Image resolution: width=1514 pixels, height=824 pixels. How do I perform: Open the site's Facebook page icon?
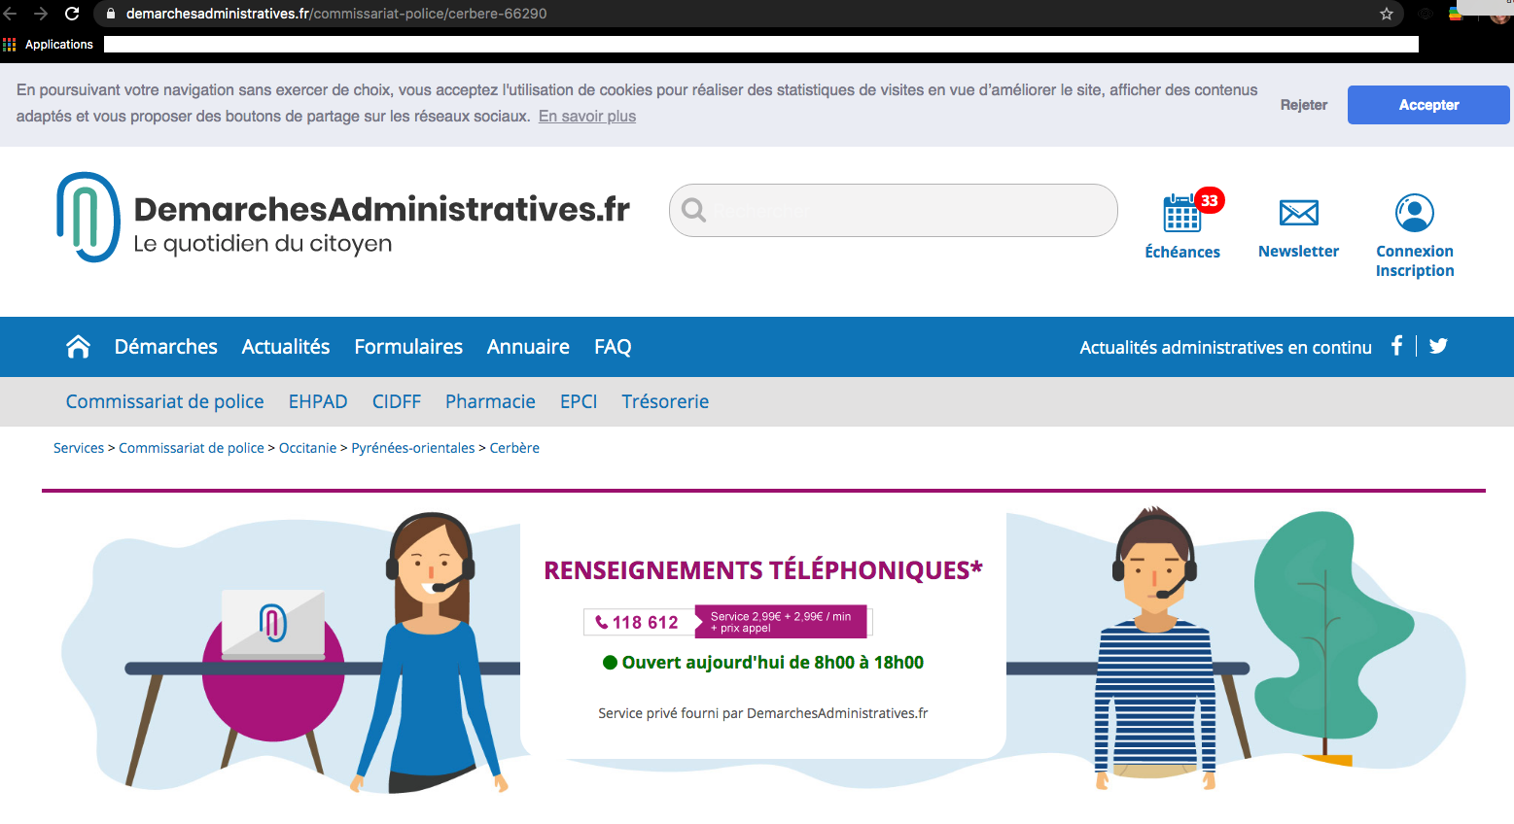click(x=1396, y=345)
